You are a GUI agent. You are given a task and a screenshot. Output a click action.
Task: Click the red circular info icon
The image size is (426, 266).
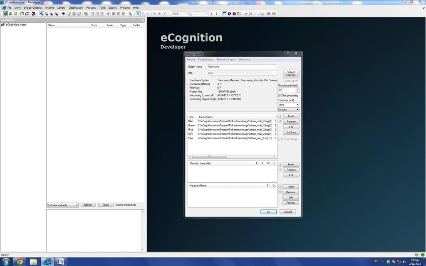pyautogui.click(x=234, y=14)
